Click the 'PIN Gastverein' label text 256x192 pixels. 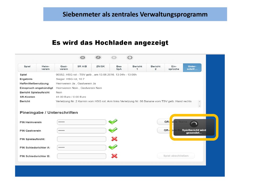[30, 131]
